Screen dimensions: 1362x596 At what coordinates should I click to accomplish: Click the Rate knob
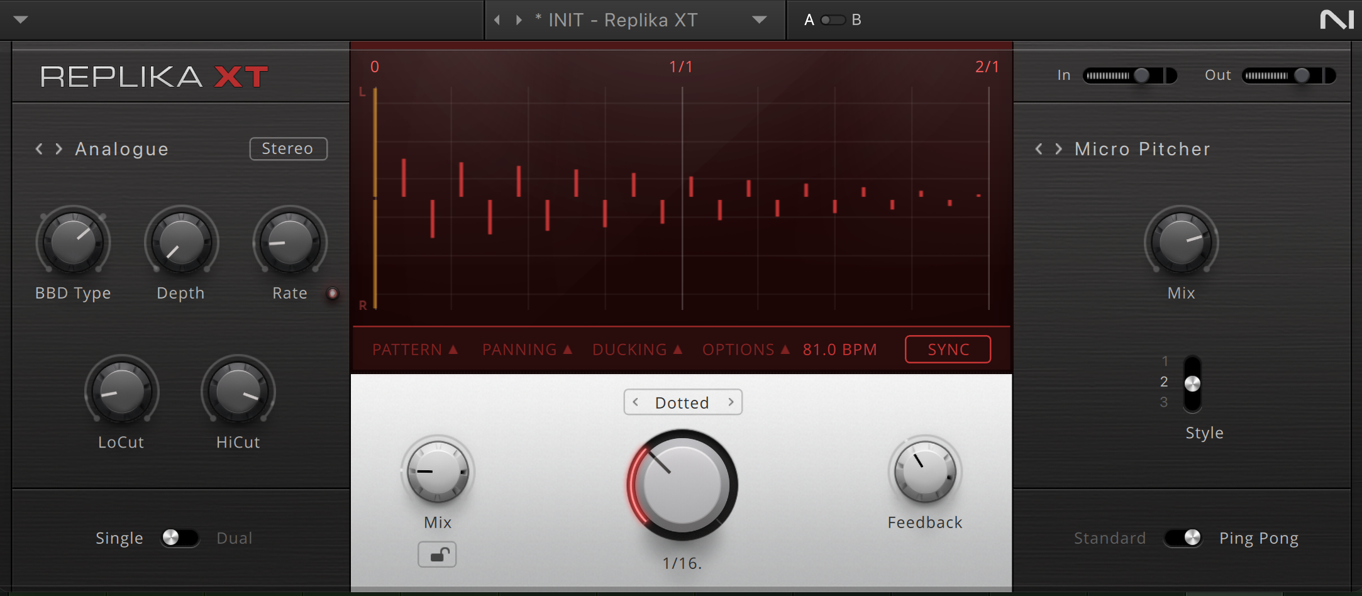(290, 242)
